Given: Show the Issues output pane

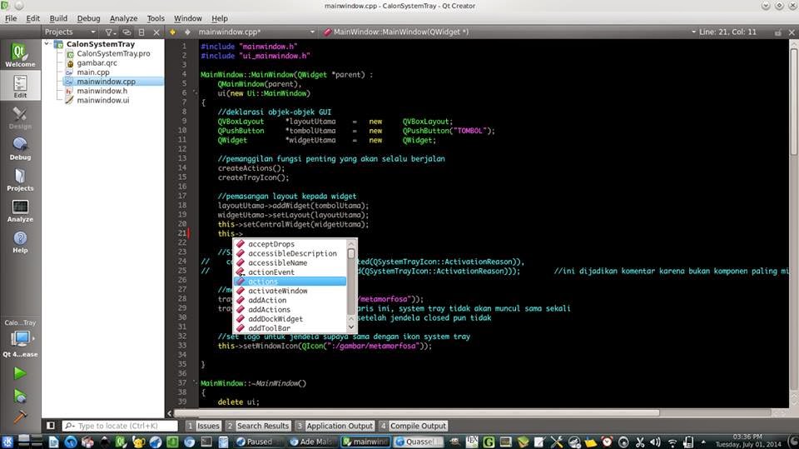Looking at the screenshot, I should (203, 426).
